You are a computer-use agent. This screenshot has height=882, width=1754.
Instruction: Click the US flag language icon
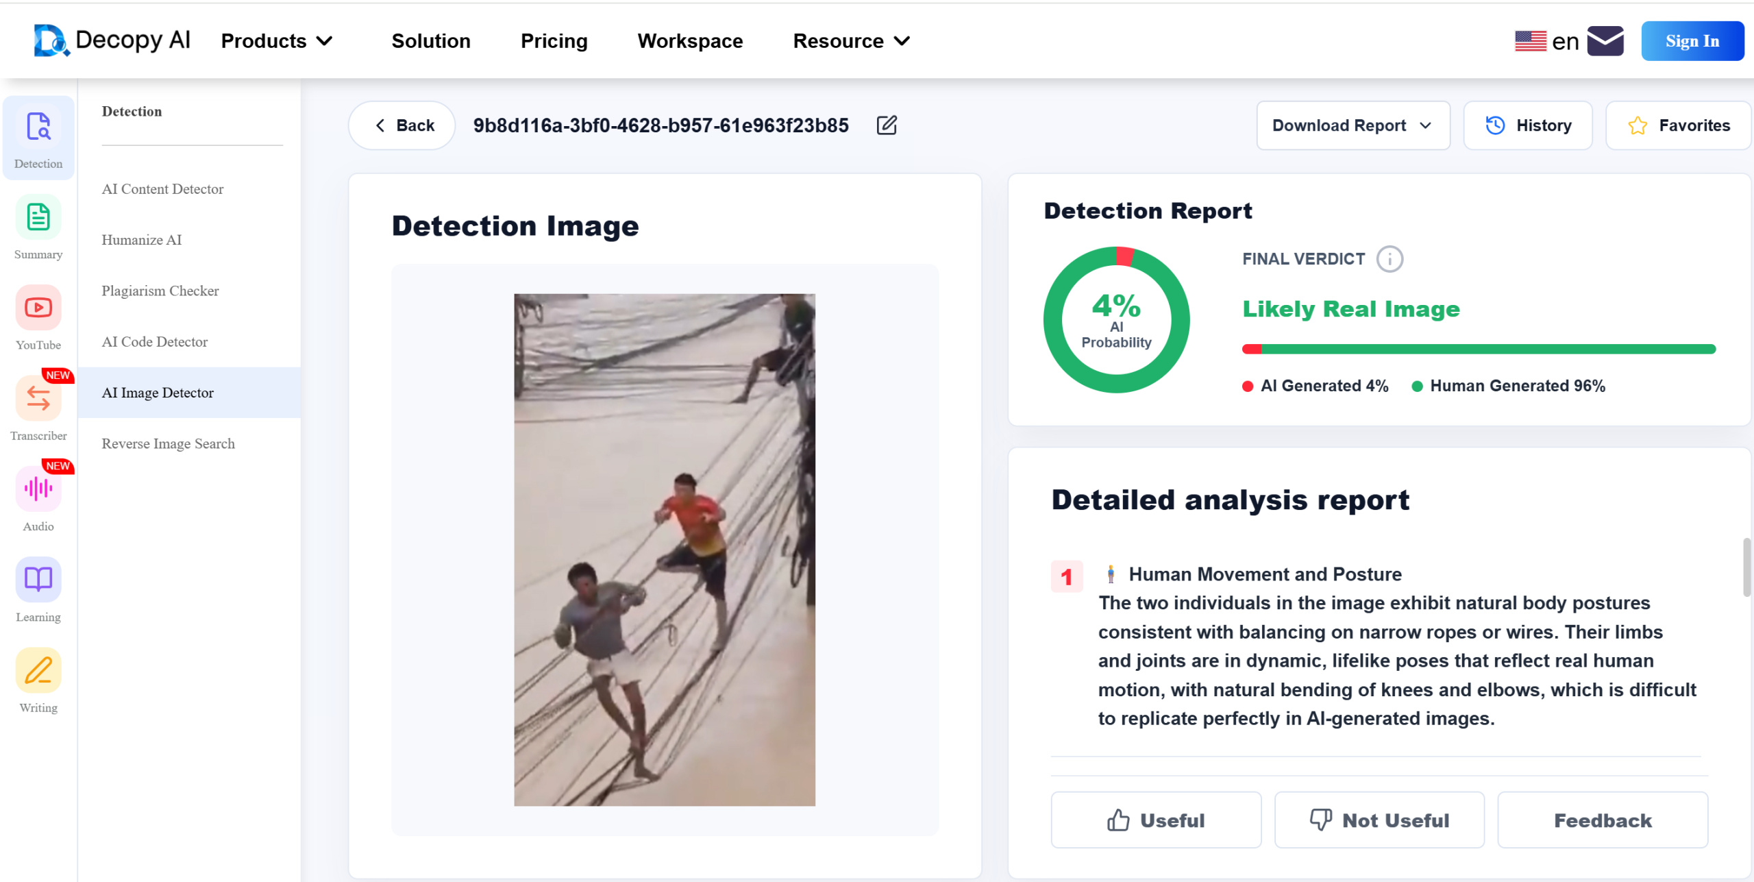(1530, 41)
